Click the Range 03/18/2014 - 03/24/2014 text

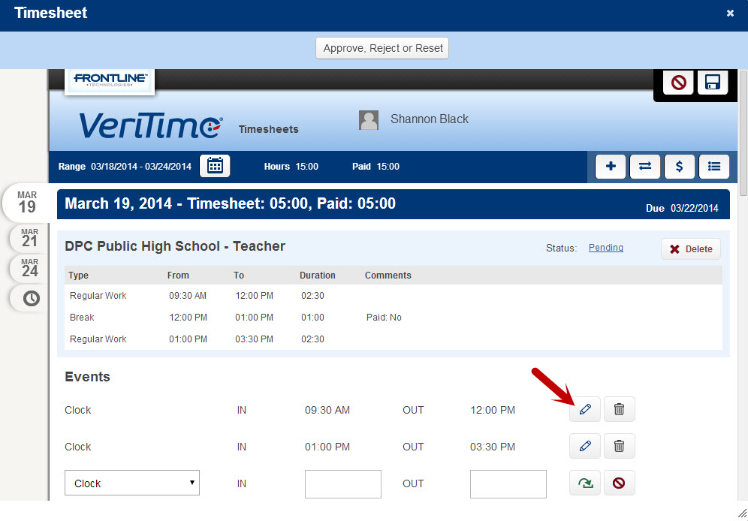[x=125, y=167]
